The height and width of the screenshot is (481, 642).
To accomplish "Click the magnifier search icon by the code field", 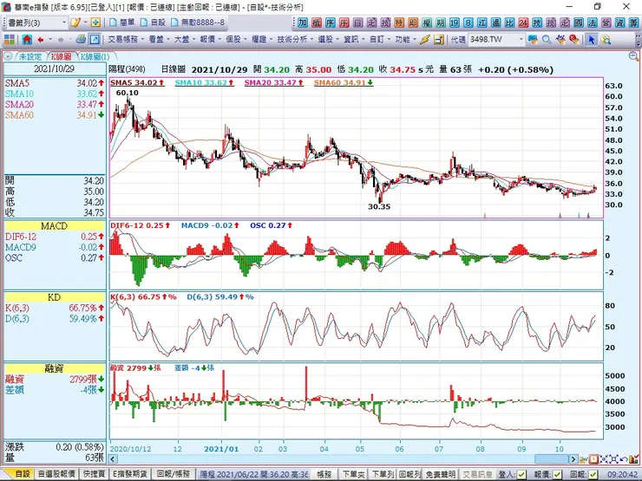I will (x=547, y=40).
